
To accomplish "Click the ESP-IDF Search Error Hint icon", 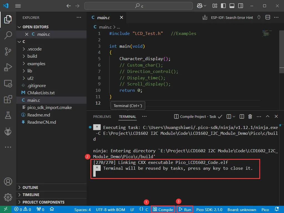I will 205,17.
